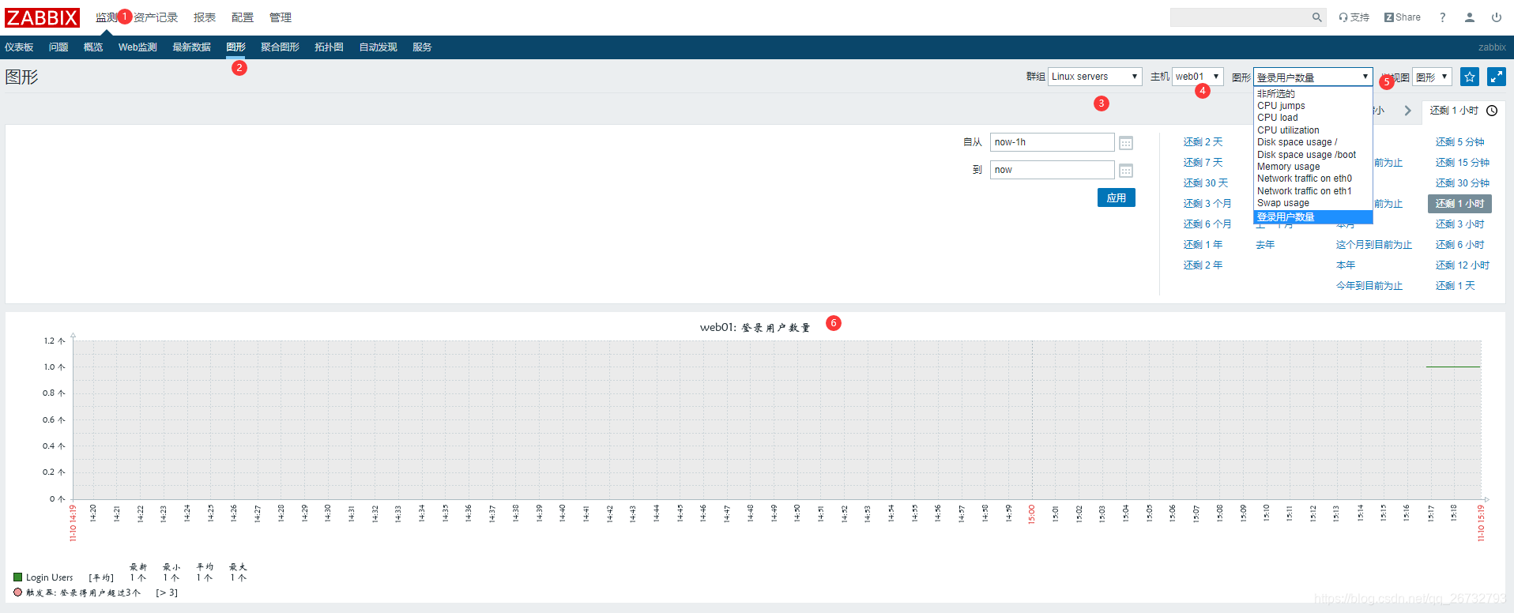Select time range 还剩 12 小时
The width and height of the screenshot is (1514, 613).
coord(1462,265)
